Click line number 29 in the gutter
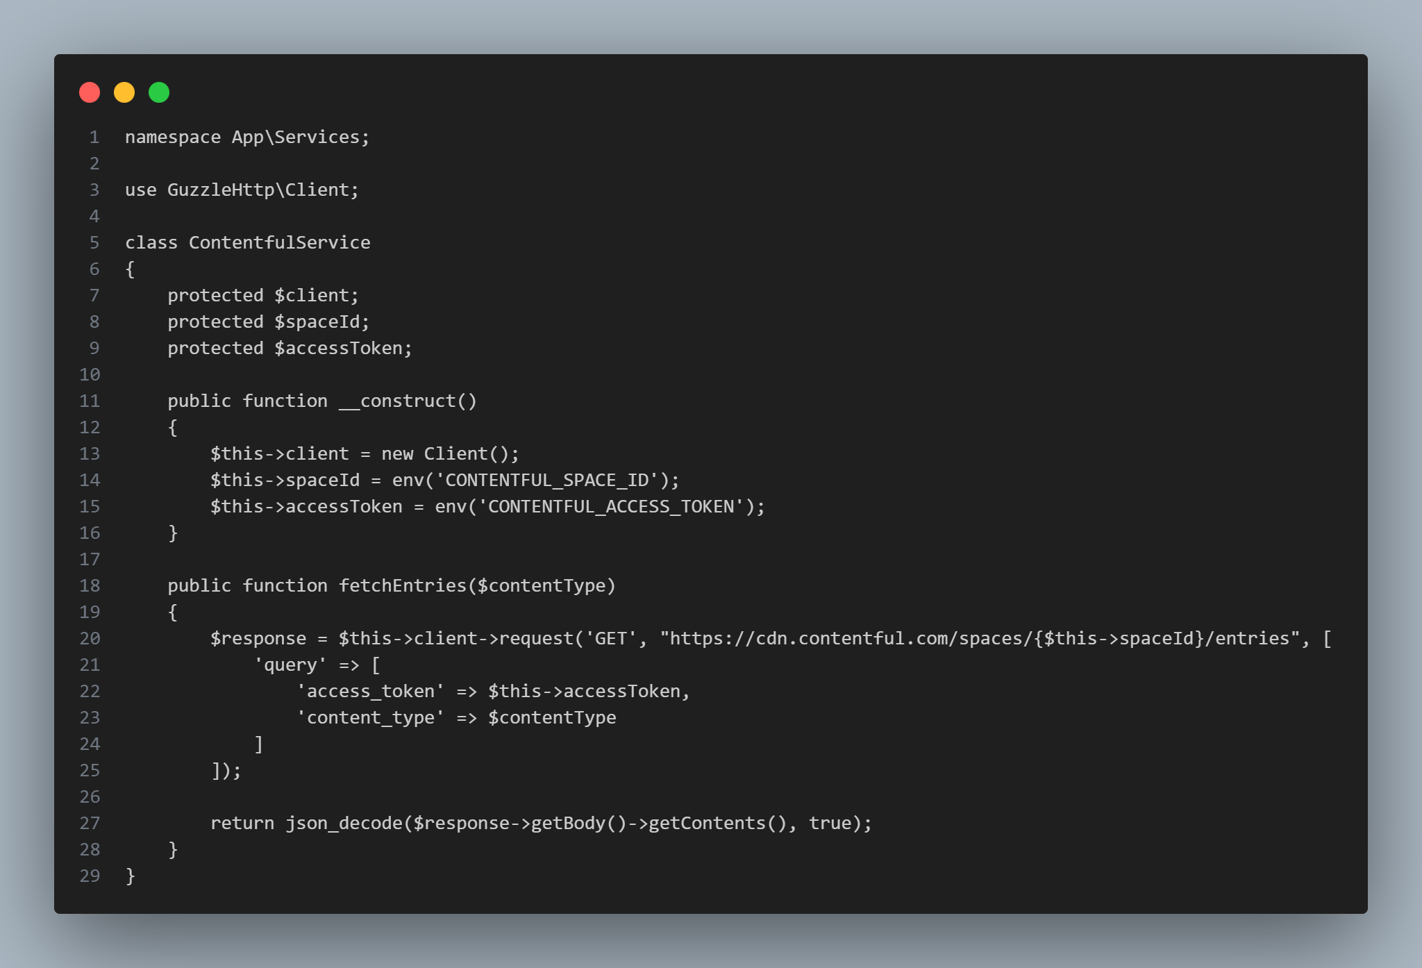Screen dimensions: 1422x968 90,876
